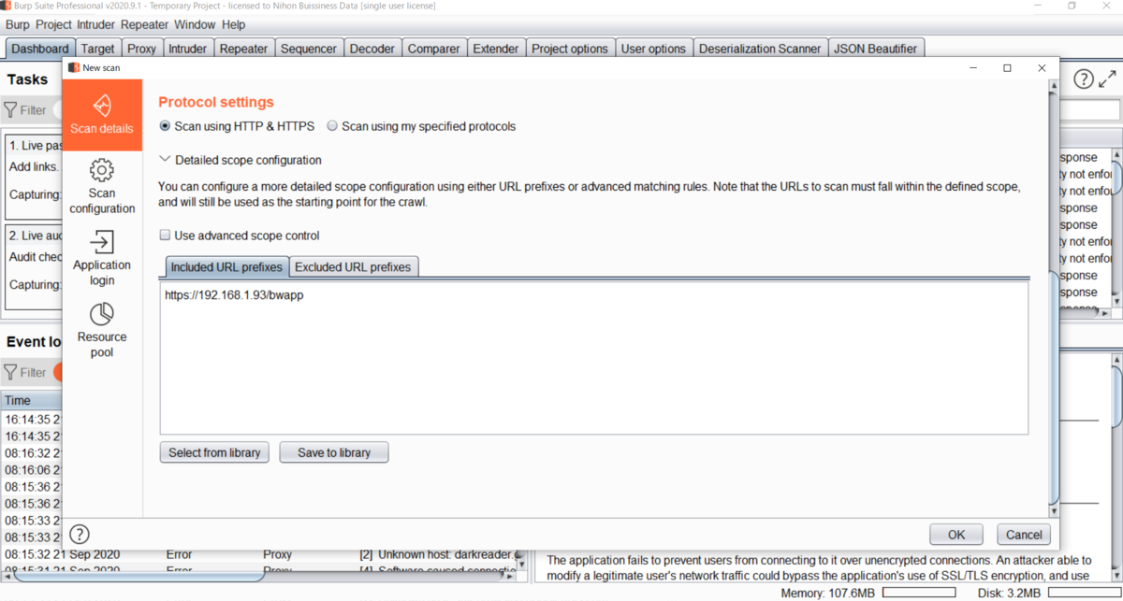Open the Window menu

pyautogui.click(x=194, y=24)
